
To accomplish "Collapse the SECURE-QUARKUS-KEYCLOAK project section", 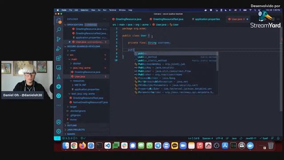I will pos(84,46).
